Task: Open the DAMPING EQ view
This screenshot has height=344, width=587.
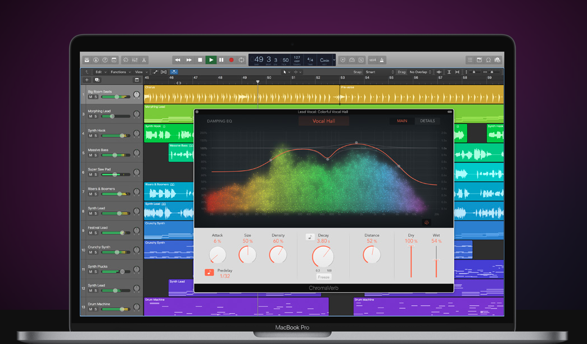Action: point(219,121)
